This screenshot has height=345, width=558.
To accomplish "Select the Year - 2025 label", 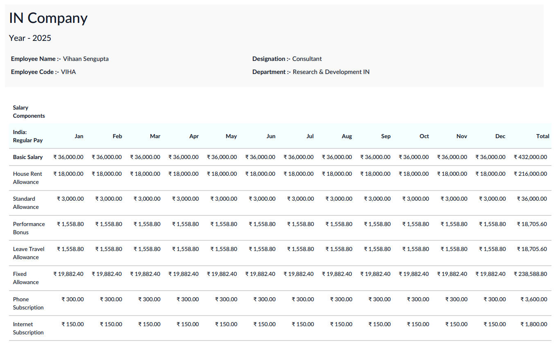I will 30,38.
